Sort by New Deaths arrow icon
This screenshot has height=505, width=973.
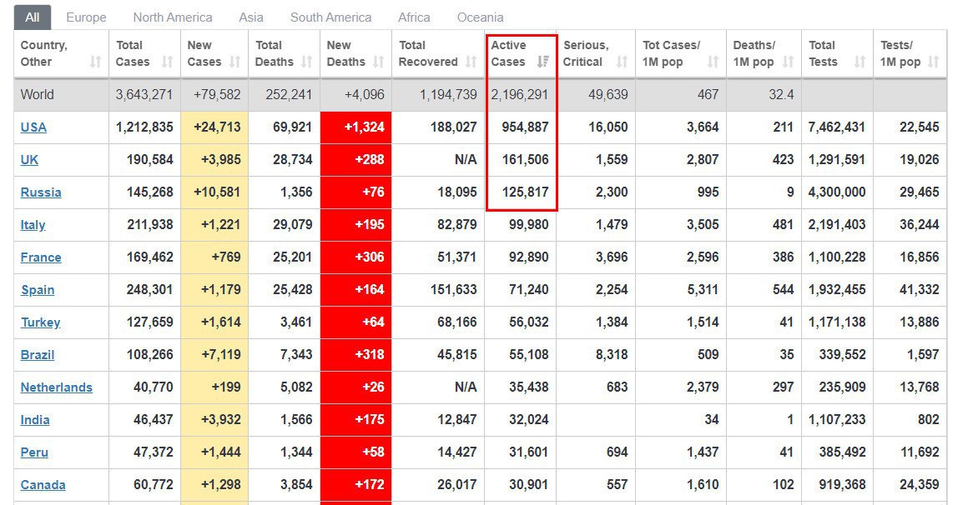(379, 62)
